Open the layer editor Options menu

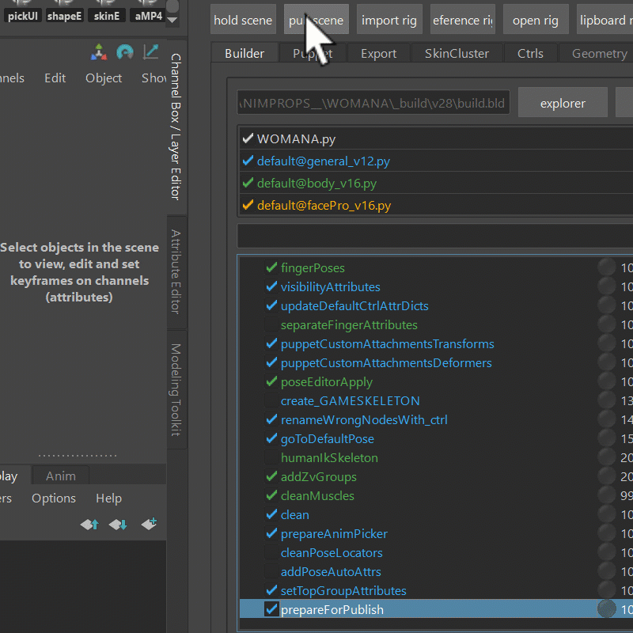coord(54,498)
